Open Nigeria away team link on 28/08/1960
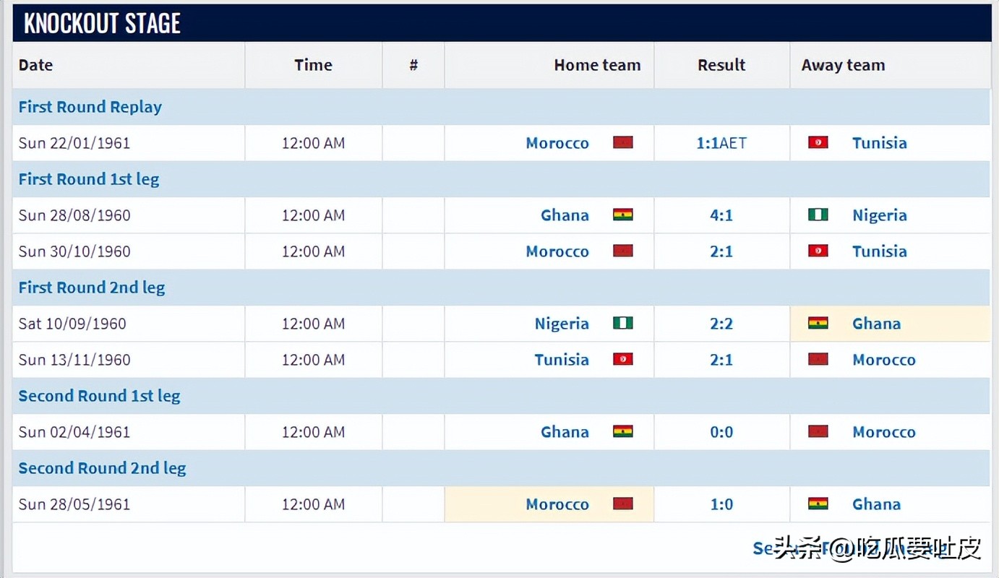Viewport: 999px width, 578px height. coord(879,215)
